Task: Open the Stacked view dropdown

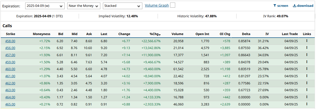Action: tap(122, 6)
